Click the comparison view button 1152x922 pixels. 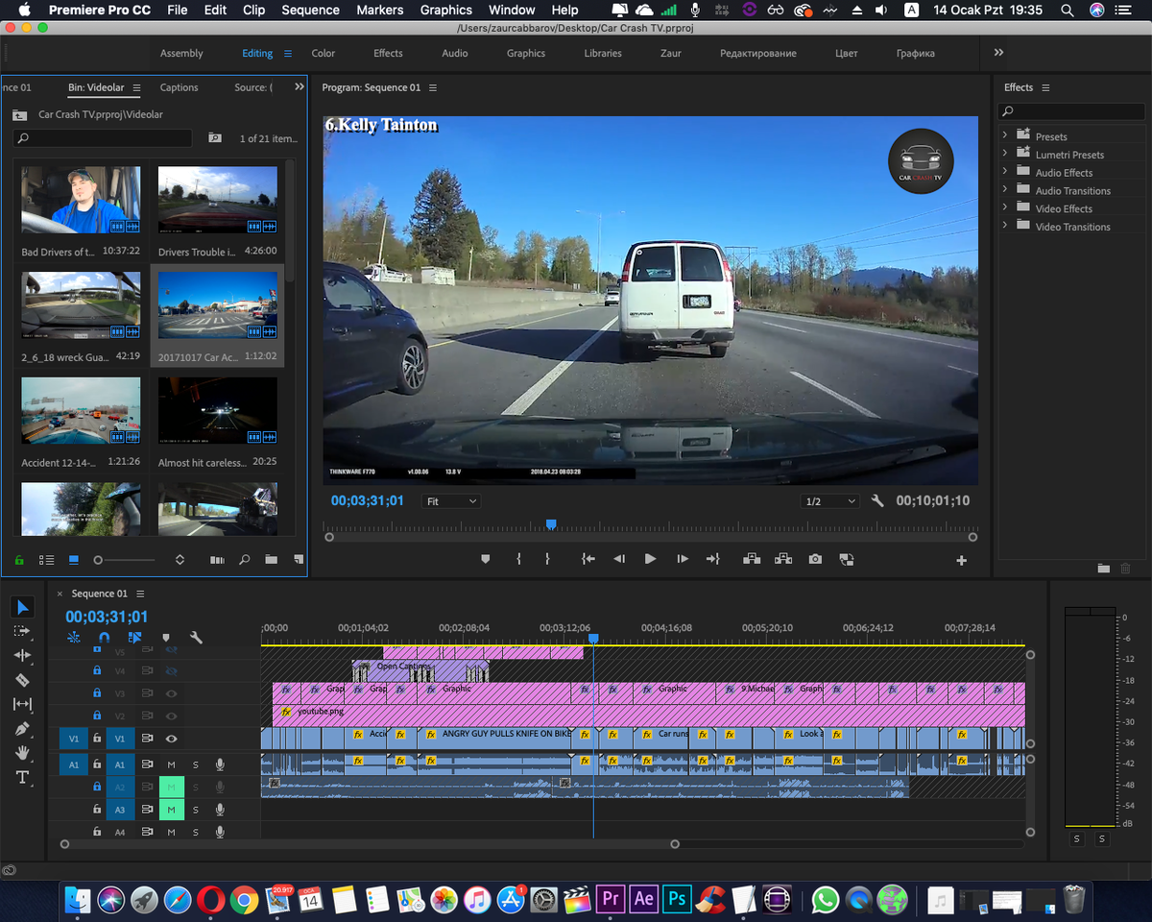[846, 559]
